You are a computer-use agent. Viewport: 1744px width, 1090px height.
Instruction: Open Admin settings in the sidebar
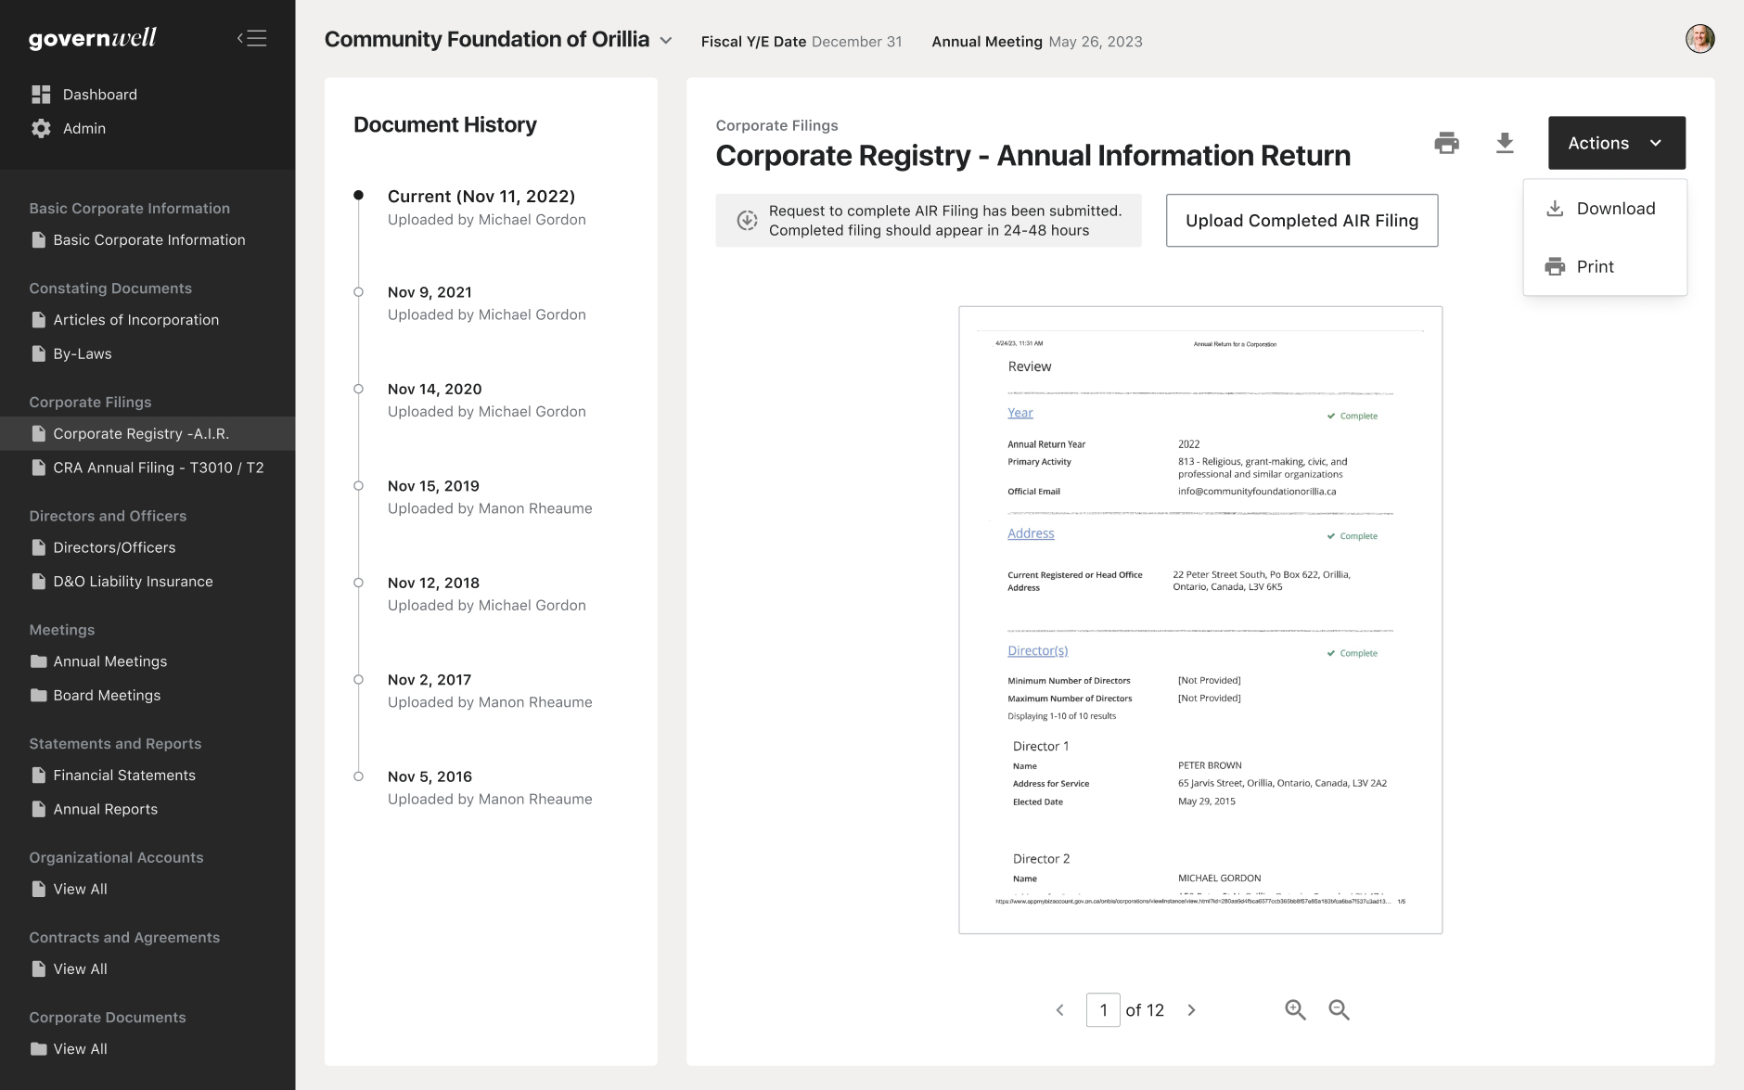pyautogui.click(x=83, y=129)
